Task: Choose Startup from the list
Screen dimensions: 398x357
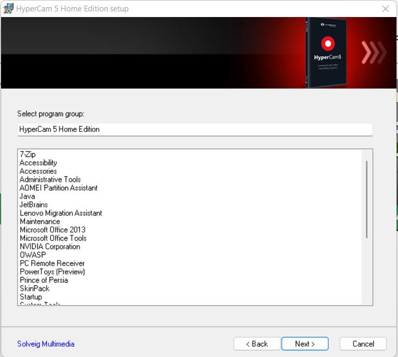Action: [x=30, y=297]
